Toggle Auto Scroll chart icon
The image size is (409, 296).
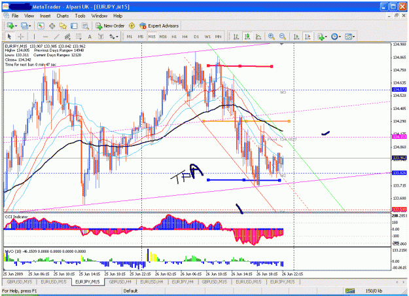pyautogui.click(x=296, y=37)
